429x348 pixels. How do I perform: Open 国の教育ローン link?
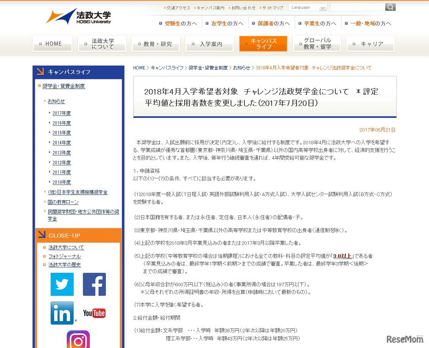[63, 202]
